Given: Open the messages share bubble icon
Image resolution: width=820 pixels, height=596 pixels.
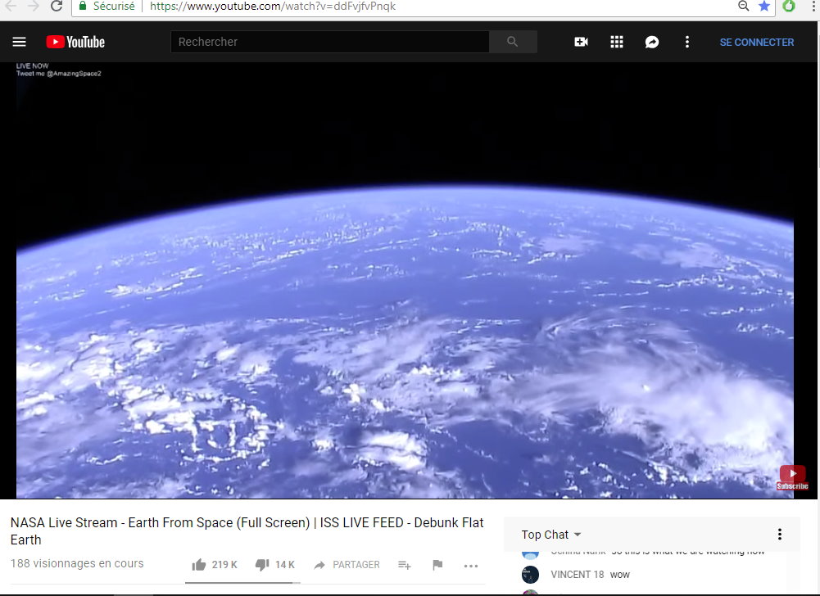Looking at the screenshot, I should tap(651, 42).
